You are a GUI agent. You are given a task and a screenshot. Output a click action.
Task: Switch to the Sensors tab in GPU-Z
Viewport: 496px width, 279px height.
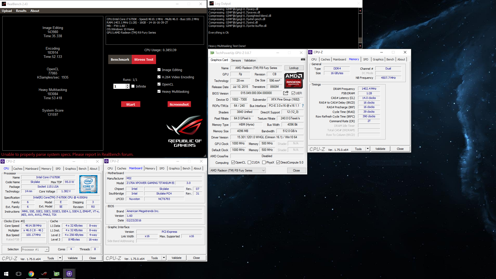[236, 60]
